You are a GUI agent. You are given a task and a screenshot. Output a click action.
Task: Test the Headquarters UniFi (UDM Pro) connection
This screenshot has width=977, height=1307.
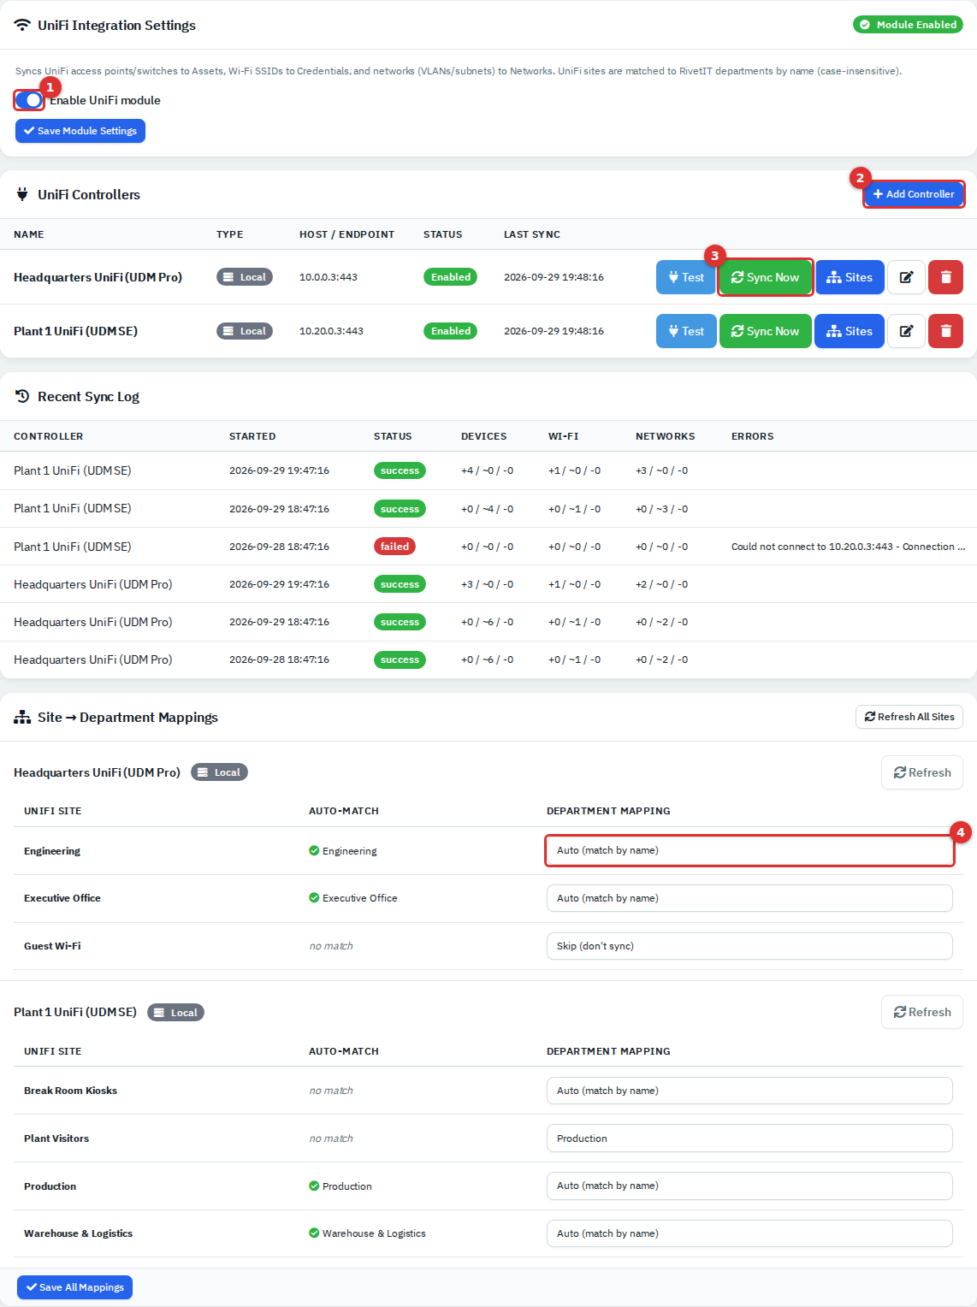click(686, 277)
